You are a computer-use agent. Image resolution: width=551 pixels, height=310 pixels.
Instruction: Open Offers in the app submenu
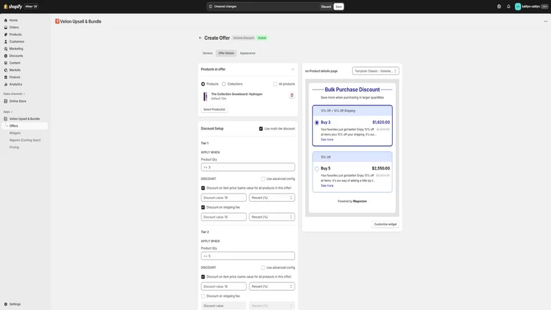(14, 126)
